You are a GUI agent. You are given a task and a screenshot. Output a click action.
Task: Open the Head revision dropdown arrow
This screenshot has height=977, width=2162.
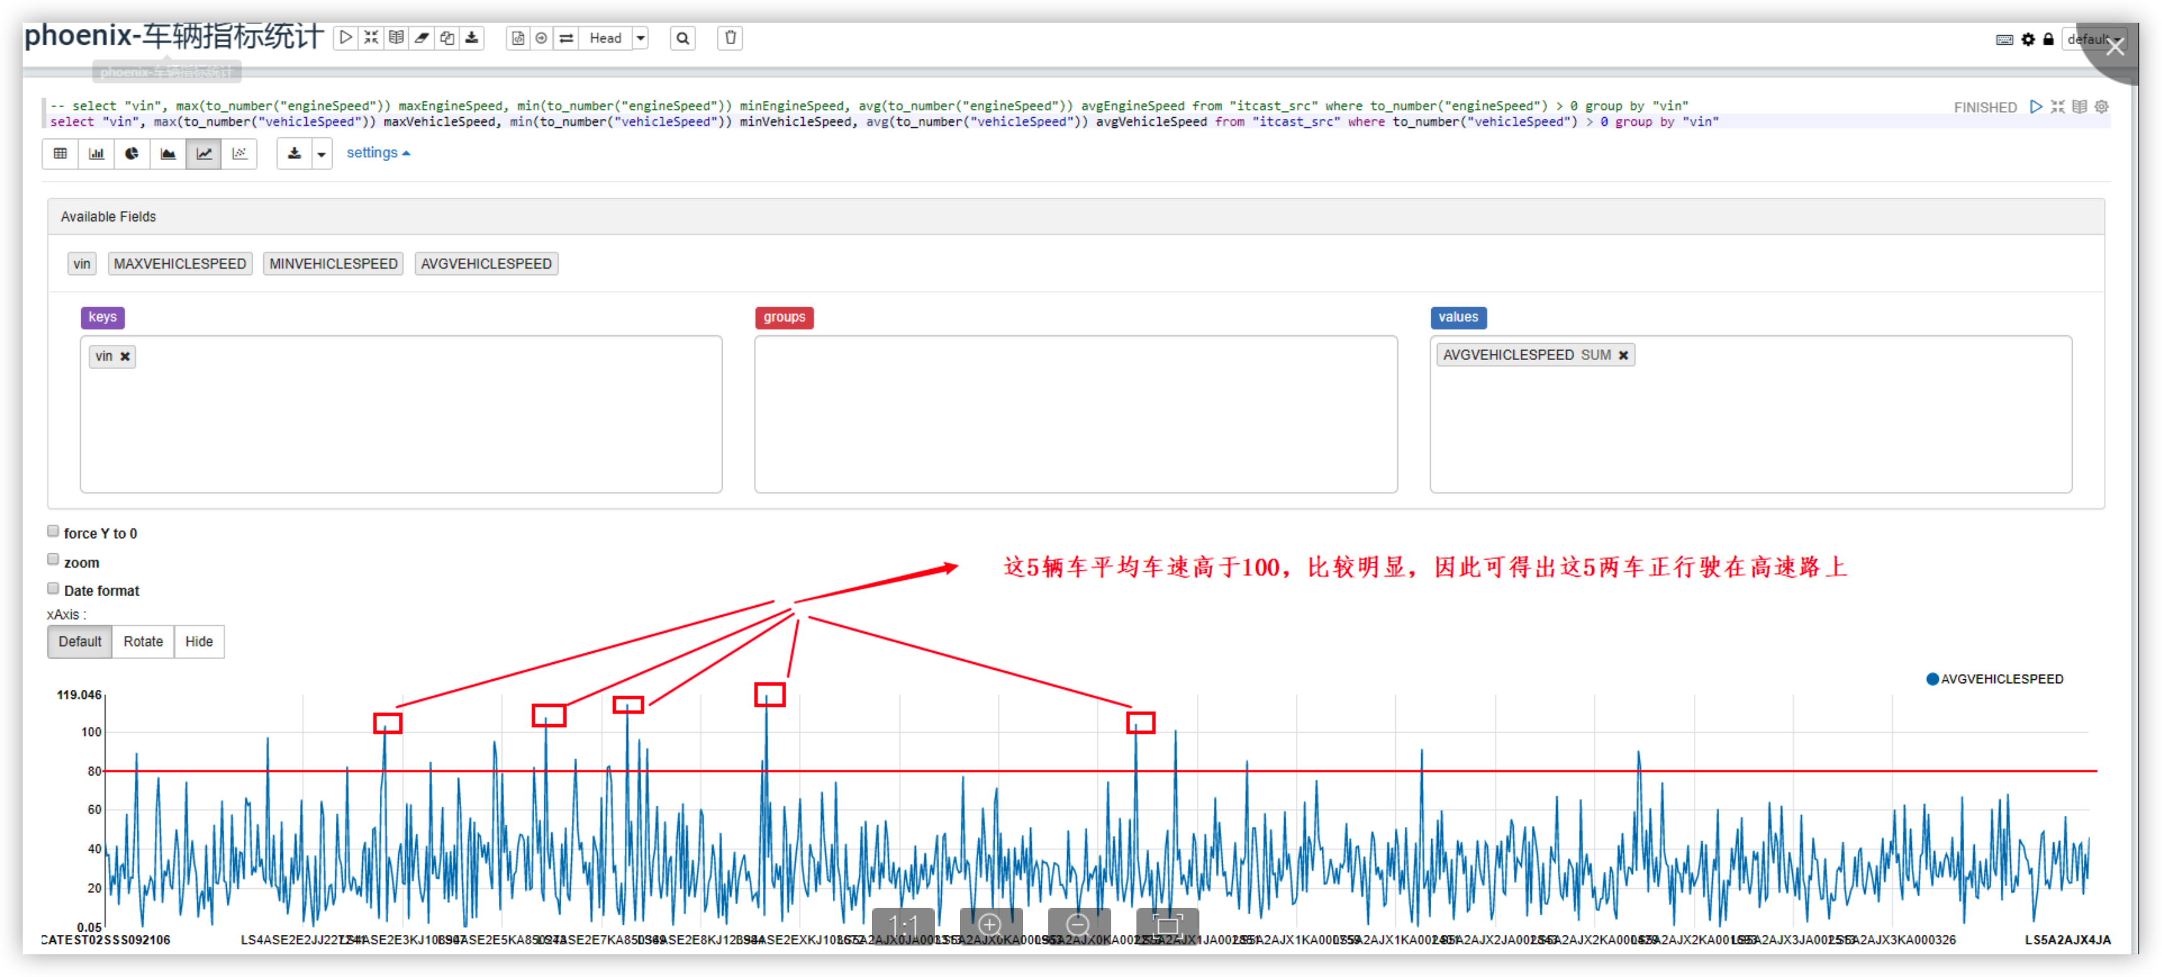point(641,38)
